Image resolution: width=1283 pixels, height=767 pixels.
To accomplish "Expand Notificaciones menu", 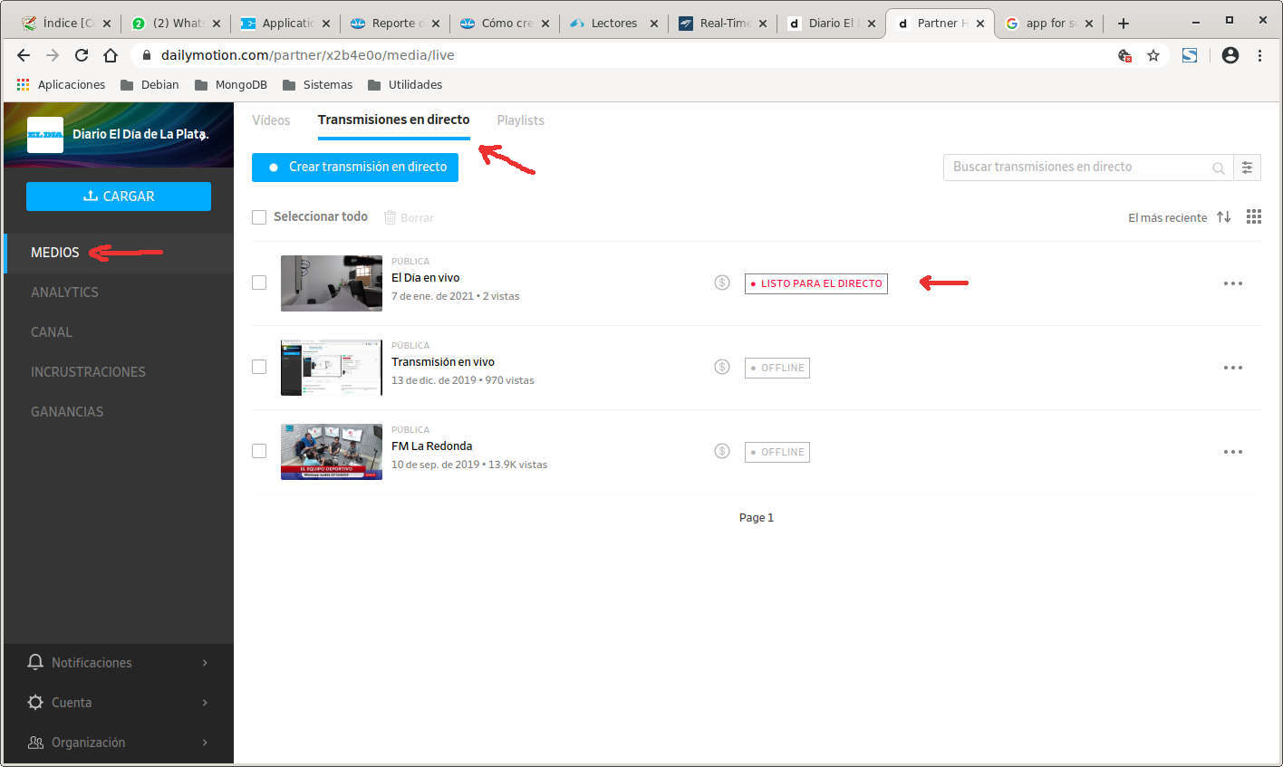I will click(118, 663).
